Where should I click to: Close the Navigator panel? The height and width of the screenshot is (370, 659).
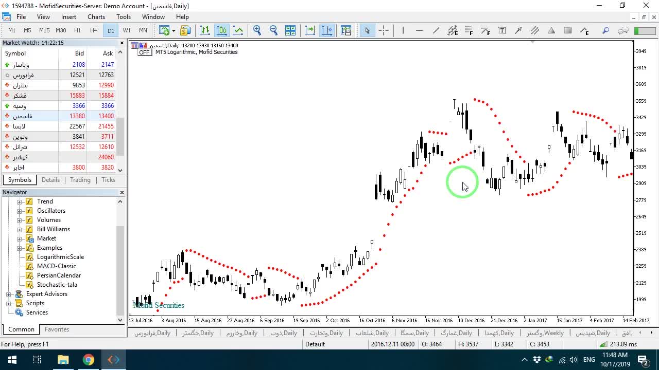pos(122,192)
